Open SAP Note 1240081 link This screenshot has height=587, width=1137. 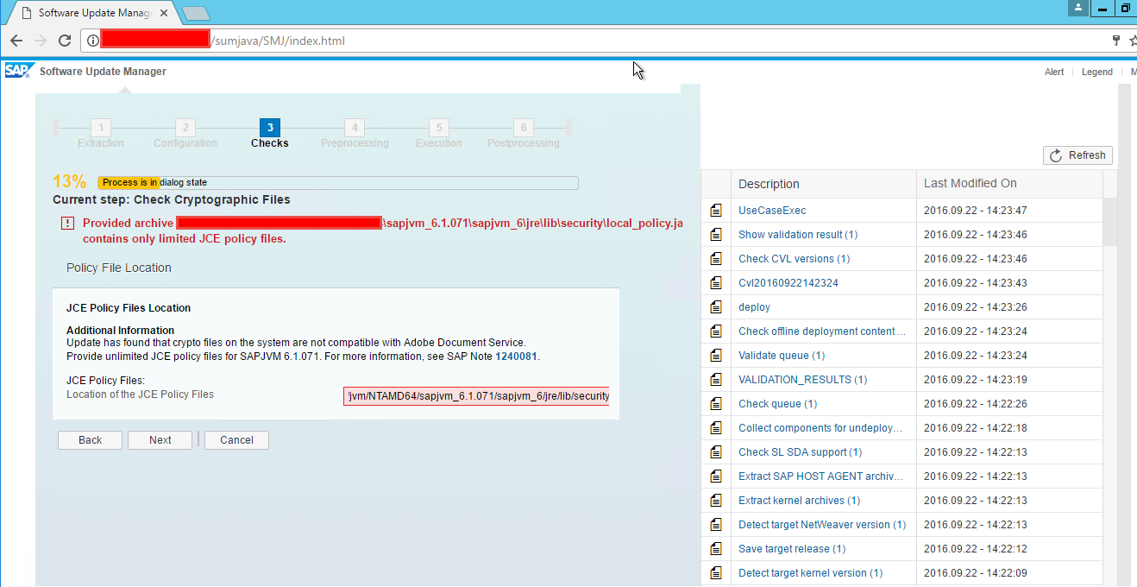[517, 357]
